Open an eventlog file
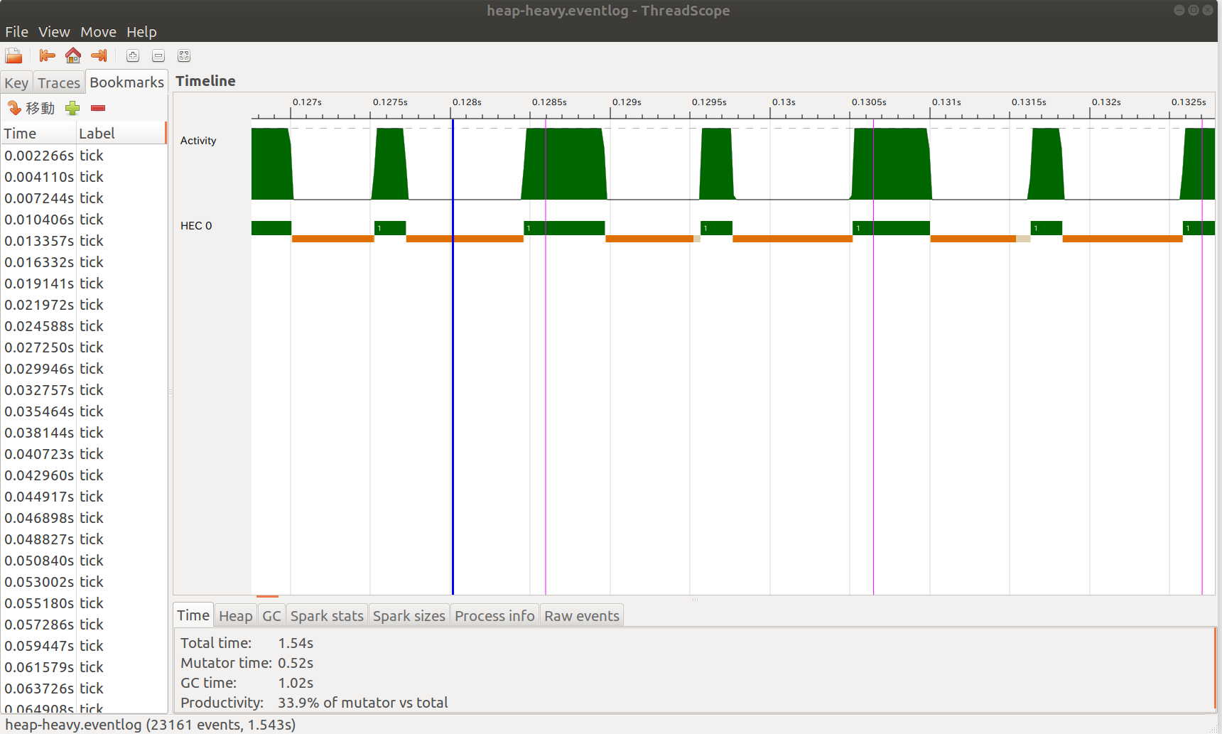Screen dimensions: 1222x734 pos(13,55)
